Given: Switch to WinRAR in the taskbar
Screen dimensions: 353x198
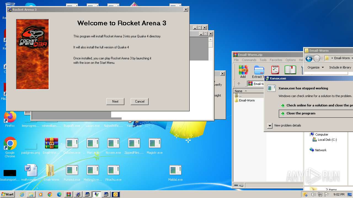Looking at the screenshot, I should [69, 194].
